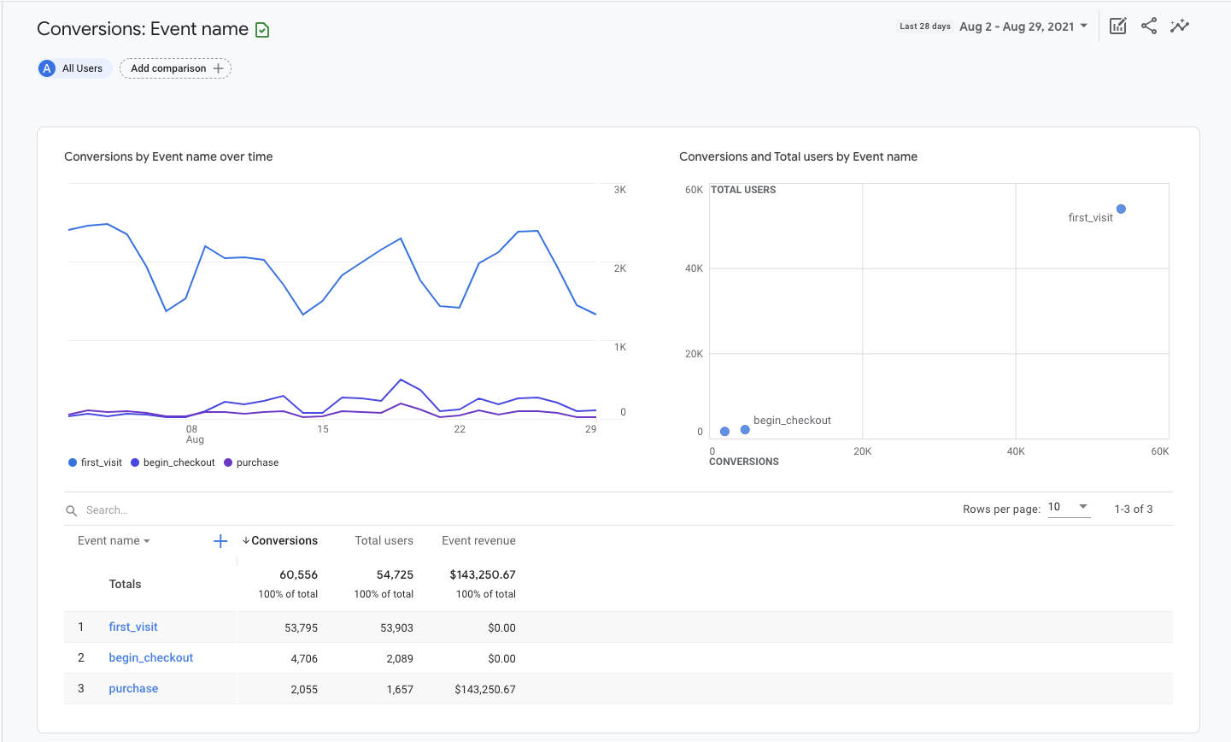This screenshot has height=742, width=1231.
Task: Open the date range dropdown
Action: point(1023,26)
